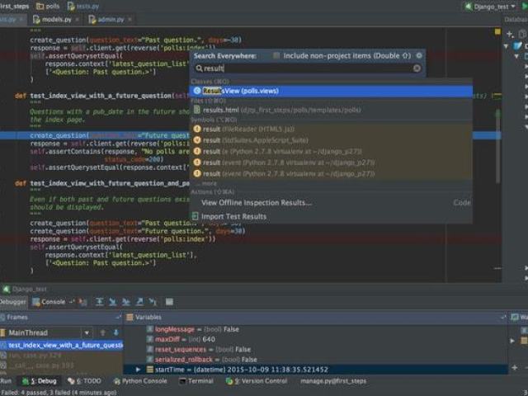
Task: Open the Terminal tool window
Action: 196,381
